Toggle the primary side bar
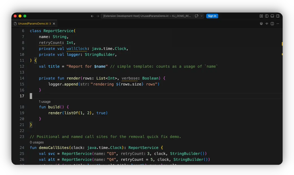 point(267,16)
